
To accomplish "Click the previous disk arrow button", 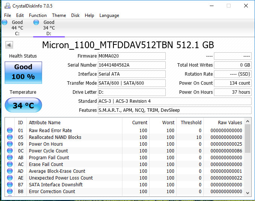I will click(9, 45).
